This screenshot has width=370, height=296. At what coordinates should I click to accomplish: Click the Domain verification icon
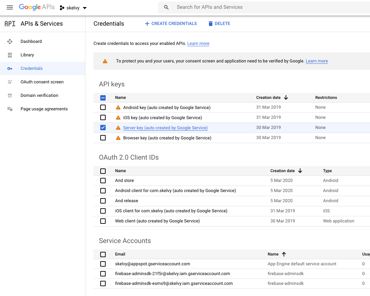pos(10,96)
